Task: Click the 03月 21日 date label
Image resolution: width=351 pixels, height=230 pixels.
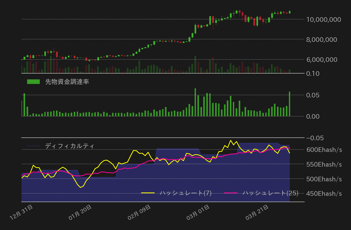Action: pos(257,212)
